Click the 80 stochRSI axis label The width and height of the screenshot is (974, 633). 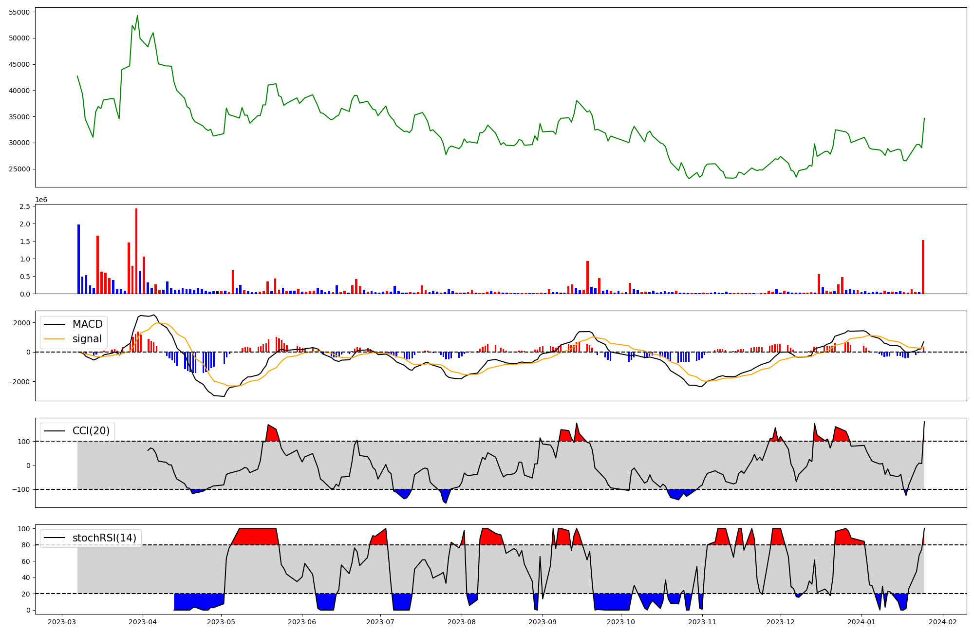[x=26, y=545]
